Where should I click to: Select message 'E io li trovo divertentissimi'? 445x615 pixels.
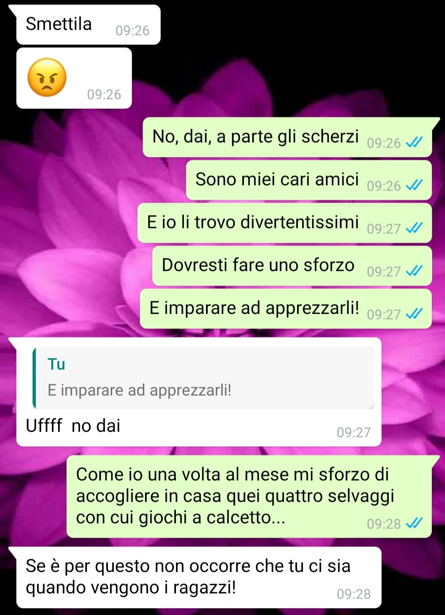point(285,223)
